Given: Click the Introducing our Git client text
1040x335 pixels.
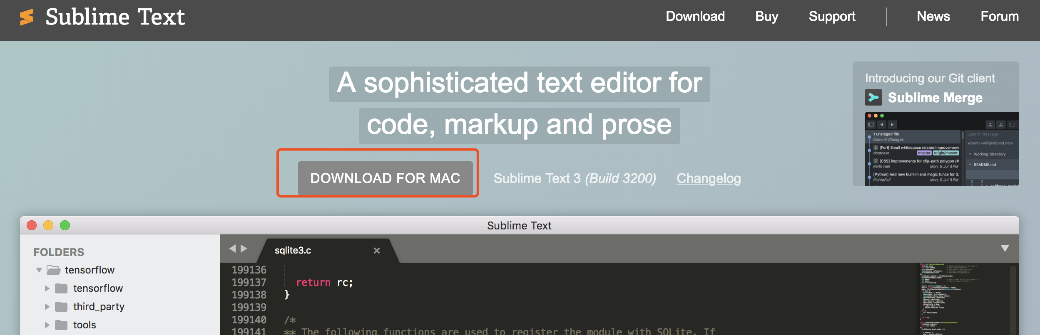Looking at the screenshot, I should pos(930,78).
